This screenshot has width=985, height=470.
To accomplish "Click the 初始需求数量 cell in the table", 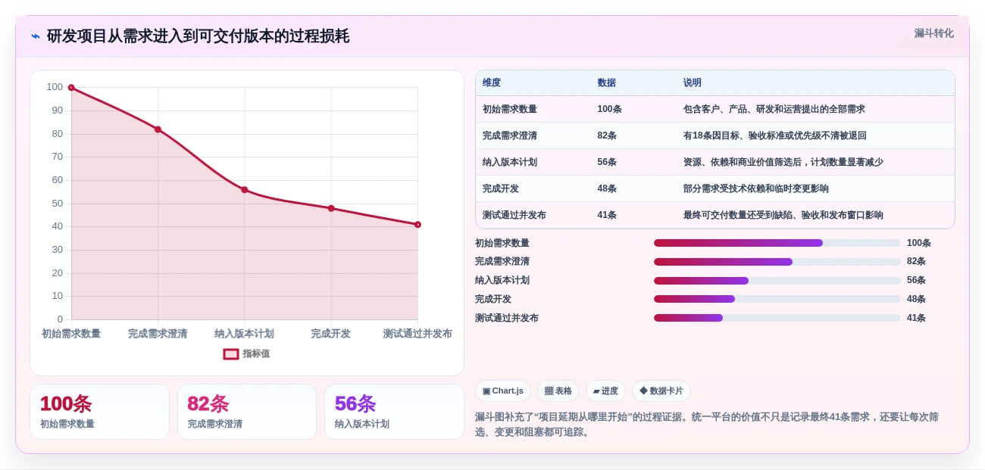I will coord(510,109).
